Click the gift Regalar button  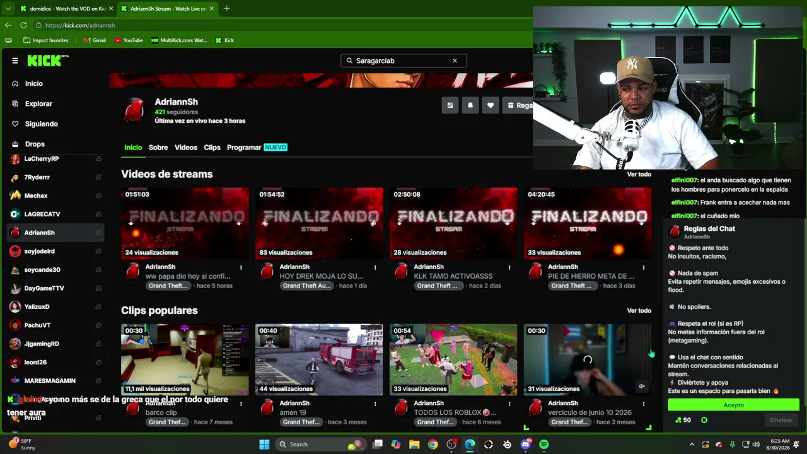pos(518,105)
